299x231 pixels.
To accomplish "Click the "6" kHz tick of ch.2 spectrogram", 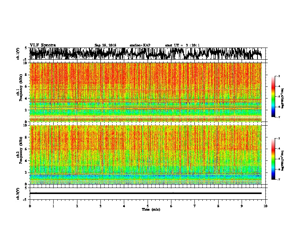I will (26, 149).
